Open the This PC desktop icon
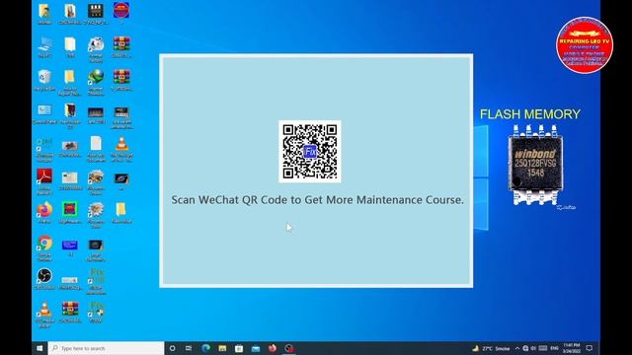Image resolution: width=632 pixels, height=355 pixels. [x=44, y=47]
